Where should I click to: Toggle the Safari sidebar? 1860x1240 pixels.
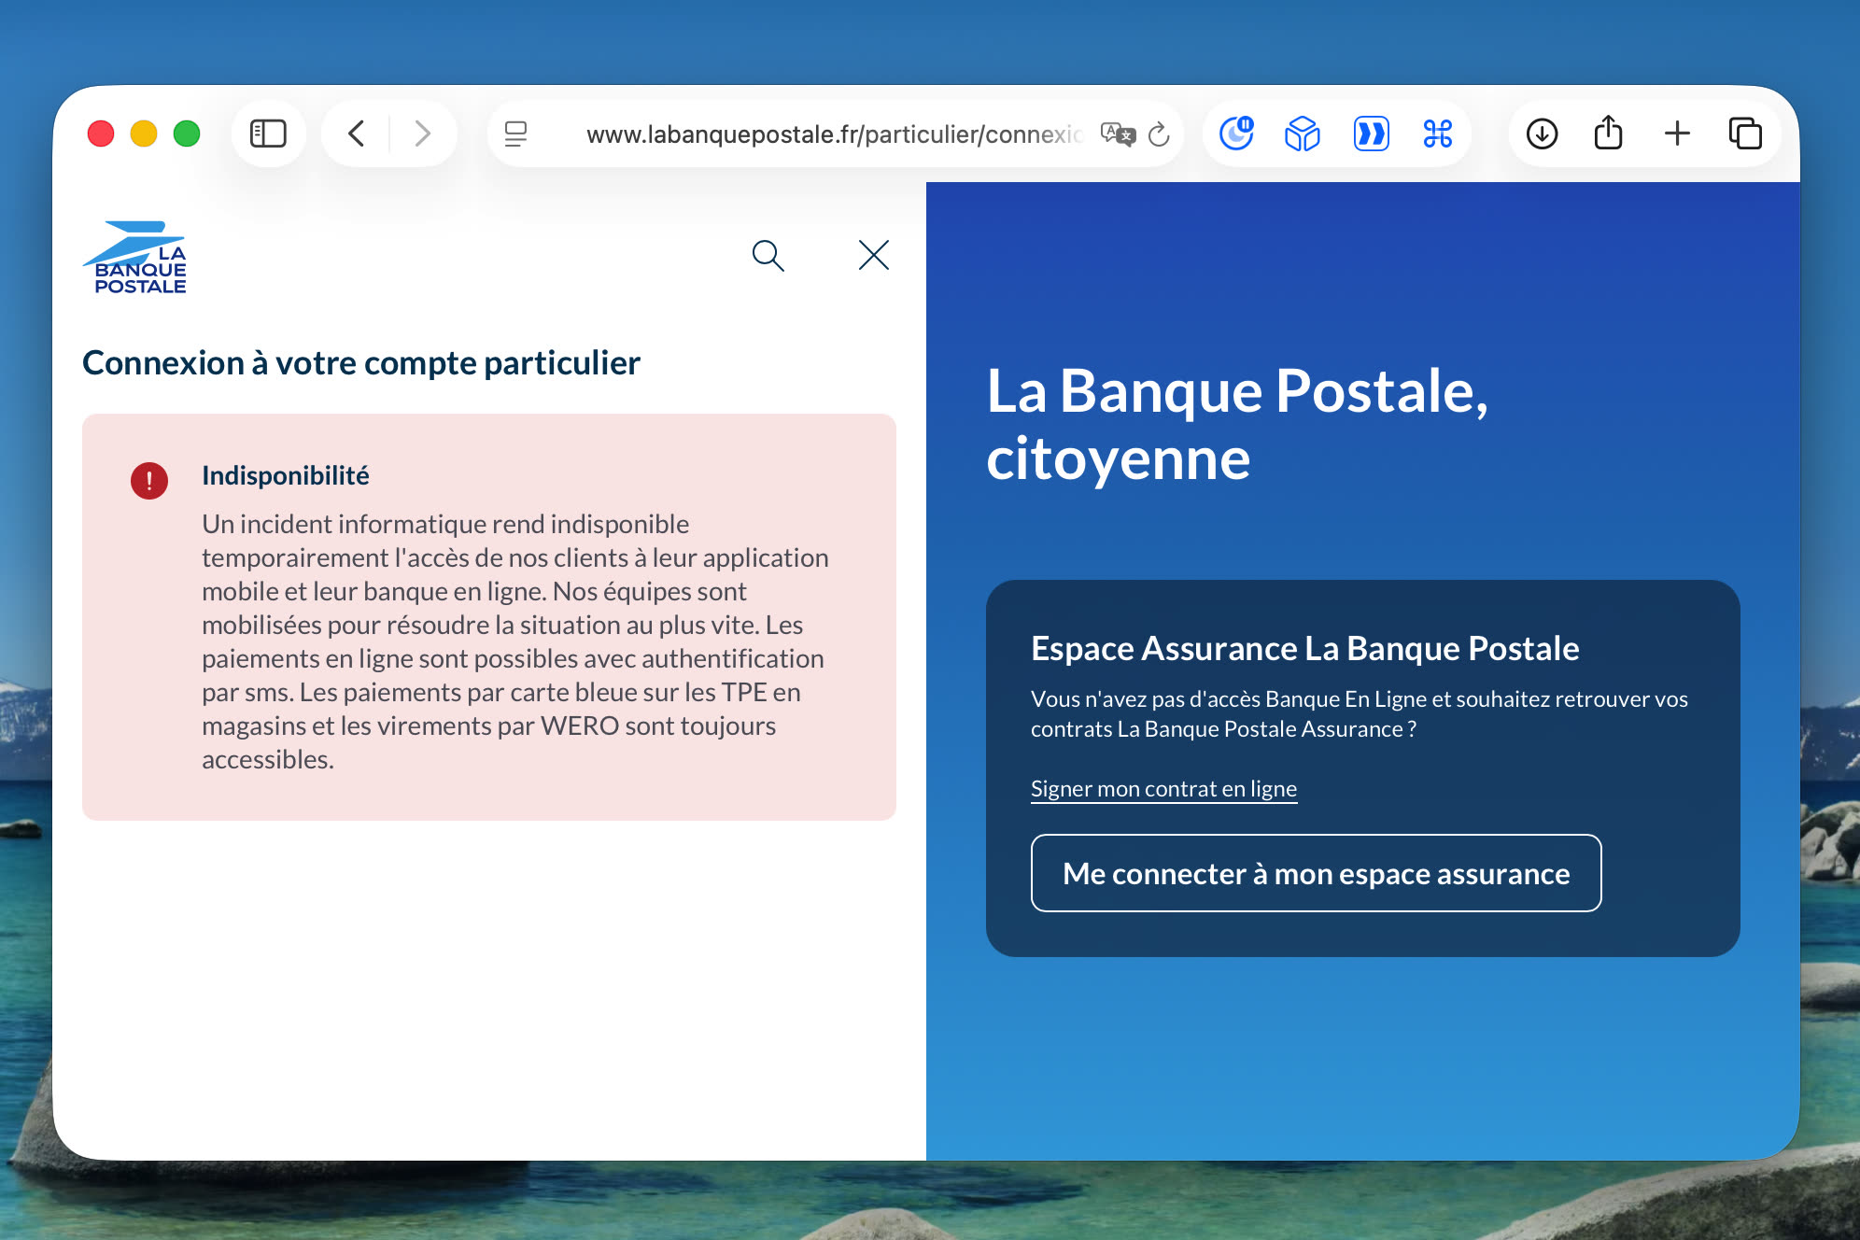tap(268, 134)
